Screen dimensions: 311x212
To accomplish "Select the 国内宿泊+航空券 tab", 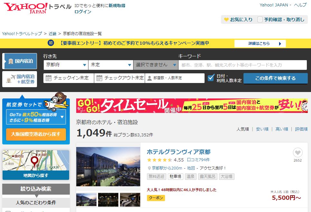I will point(20,79).
